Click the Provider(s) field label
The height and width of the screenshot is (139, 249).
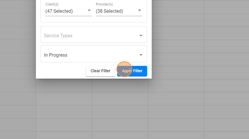[x=104, y=4]
